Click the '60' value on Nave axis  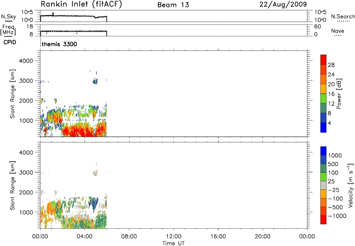(318, 27)
